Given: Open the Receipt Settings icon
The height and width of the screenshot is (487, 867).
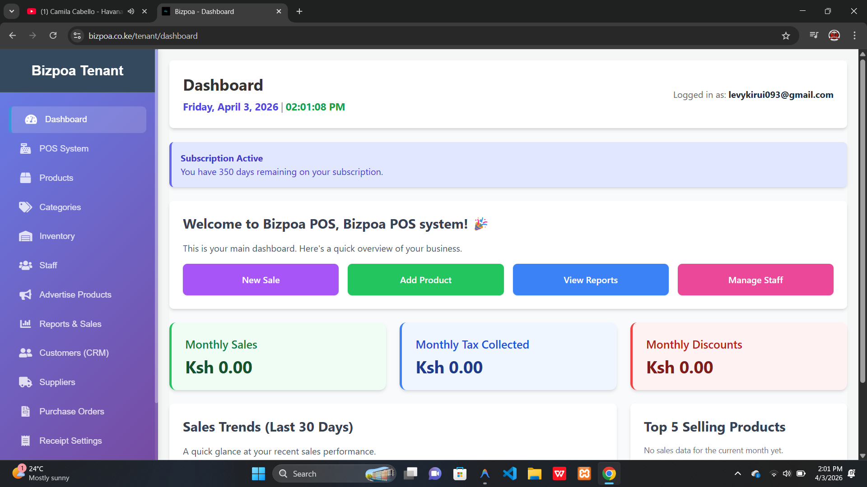Looking at the screenshot, I should (26, 441).
